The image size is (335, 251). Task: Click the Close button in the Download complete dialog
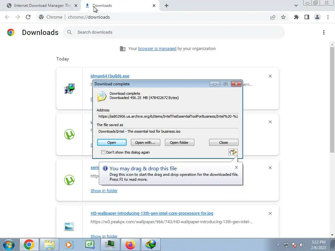pyautogui.click(x=223, y=142)
